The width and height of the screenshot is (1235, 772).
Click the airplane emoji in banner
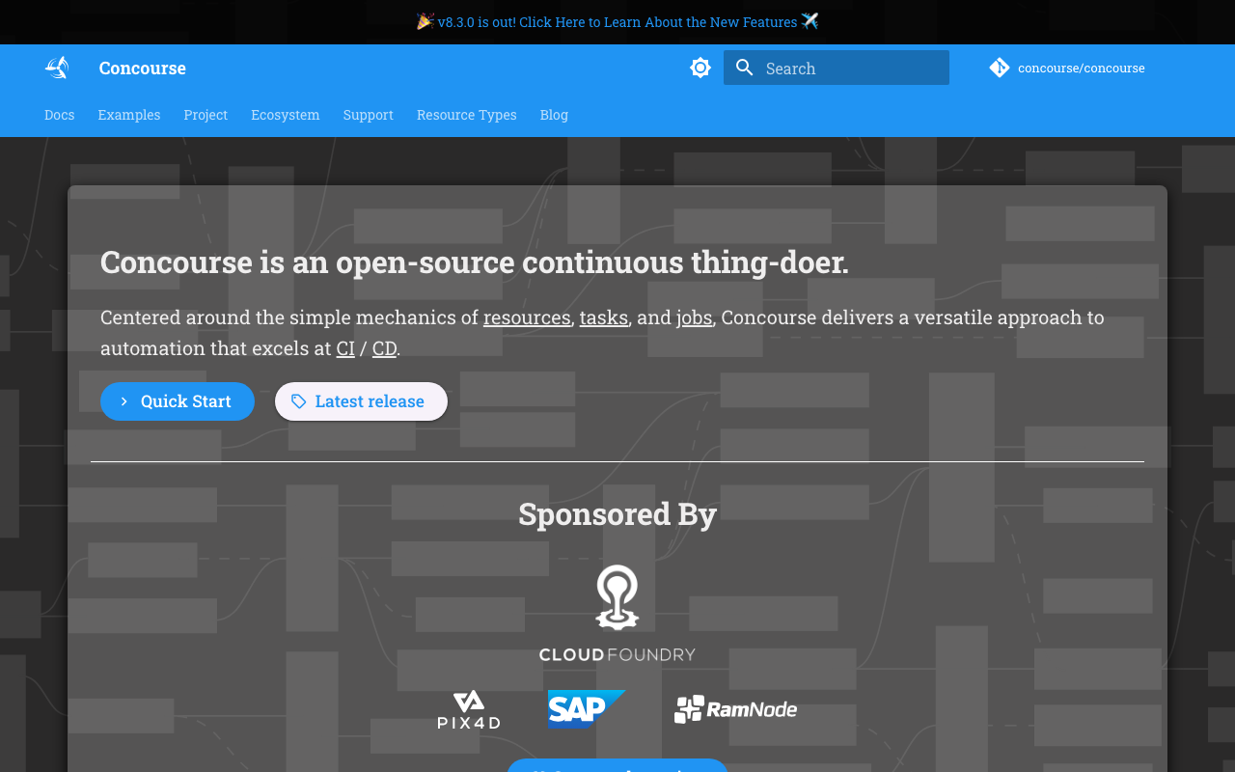[x=810, y=21]
